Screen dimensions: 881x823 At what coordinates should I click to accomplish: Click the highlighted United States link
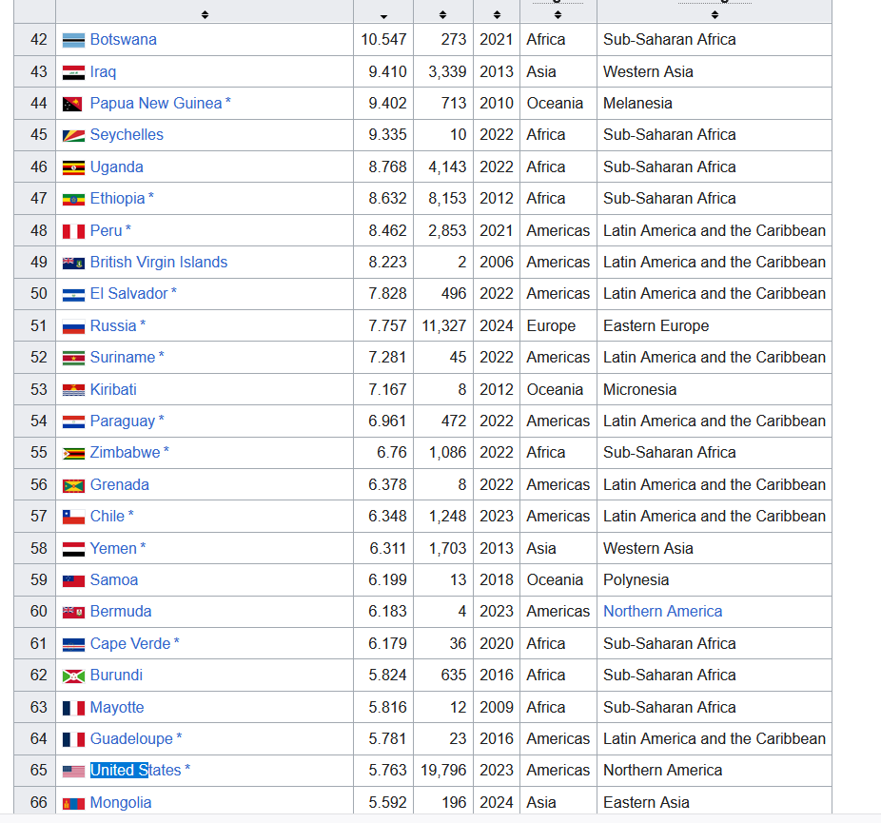point(135,770)
